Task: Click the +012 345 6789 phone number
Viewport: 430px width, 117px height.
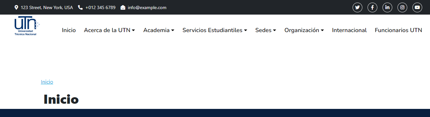Action: 101,7
